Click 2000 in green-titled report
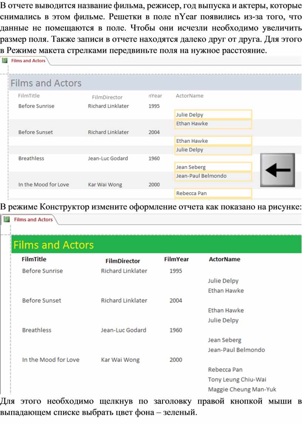The width and height of the screenshot is (302, 424). (175, 360)
